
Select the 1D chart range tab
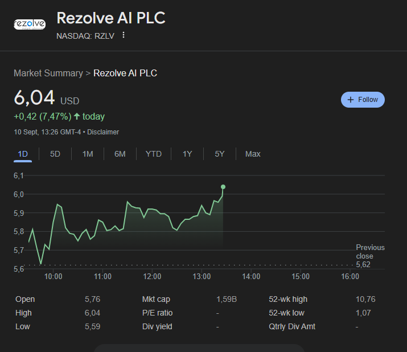click(23, 154)
